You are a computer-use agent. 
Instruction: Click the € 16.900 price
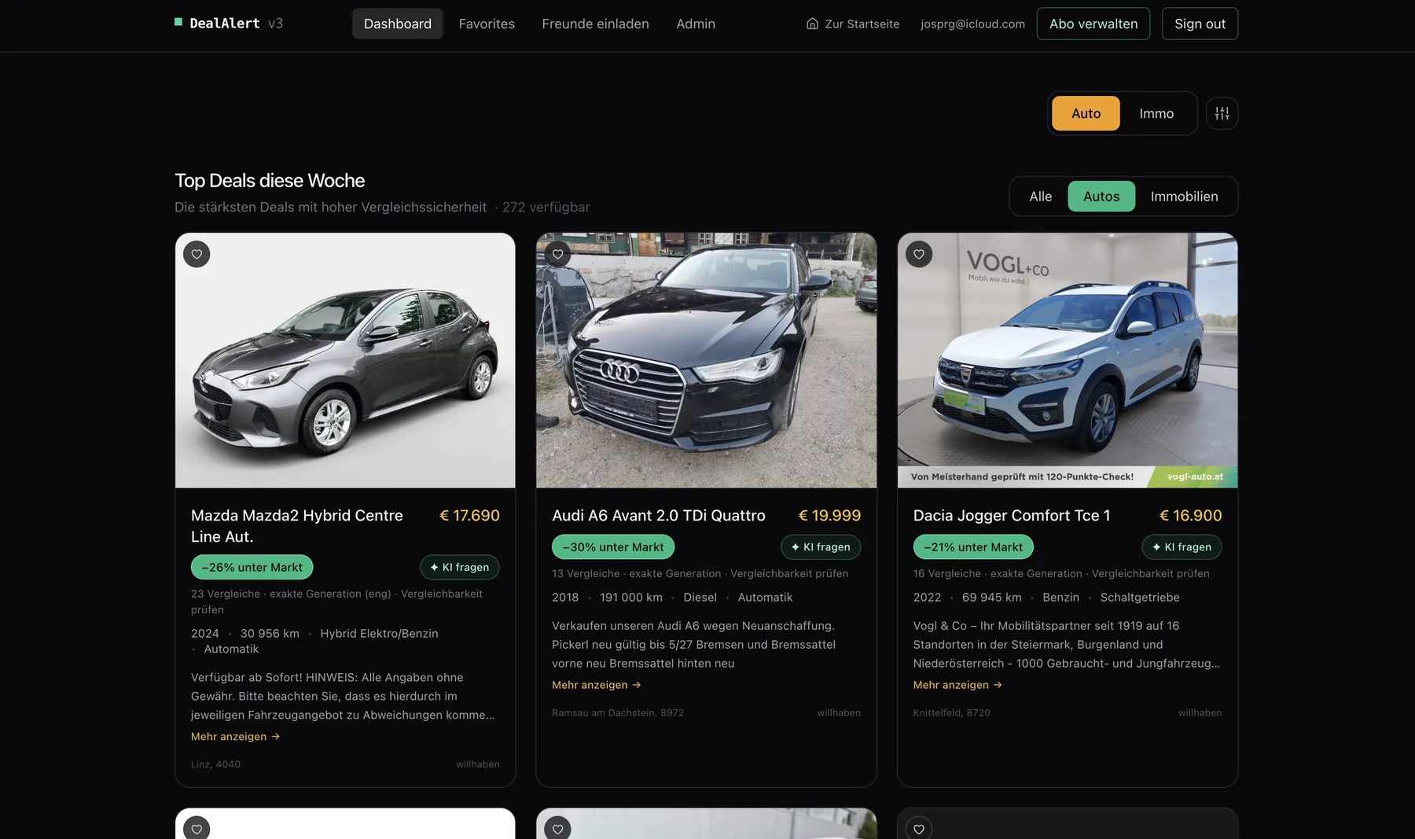point(1190,516)
